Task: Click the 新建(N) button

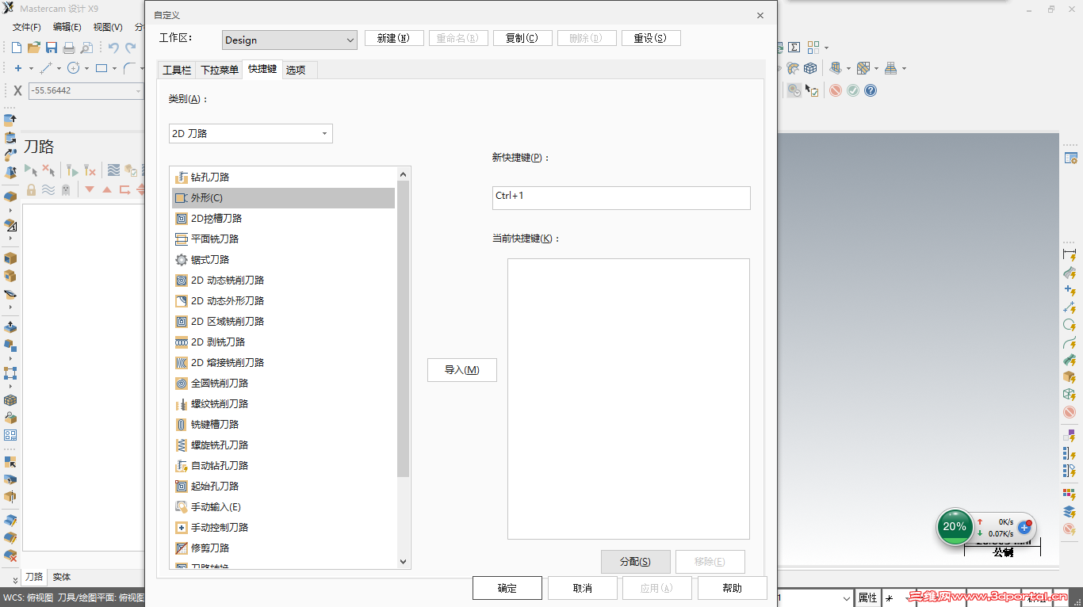Action: coord(394,38)
